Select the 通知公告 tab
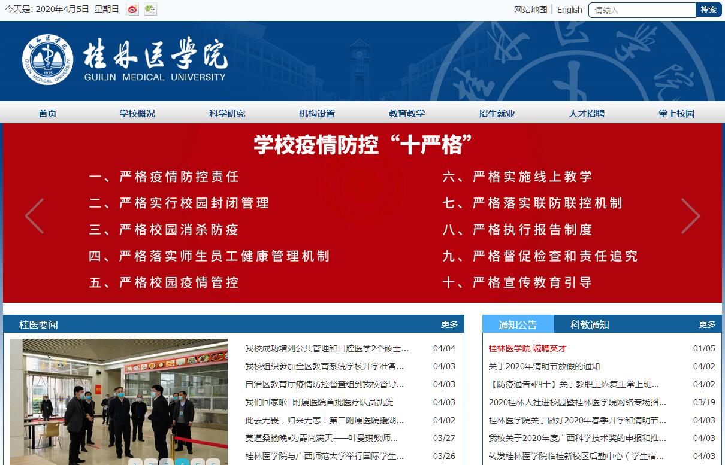725x465 pixels. coord(518,324)
